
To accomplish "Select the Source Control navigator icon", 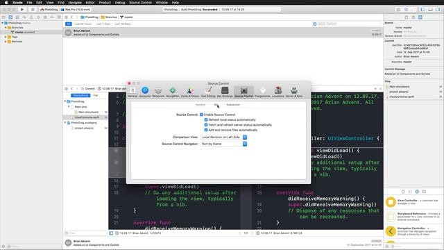I will point(10,17).
